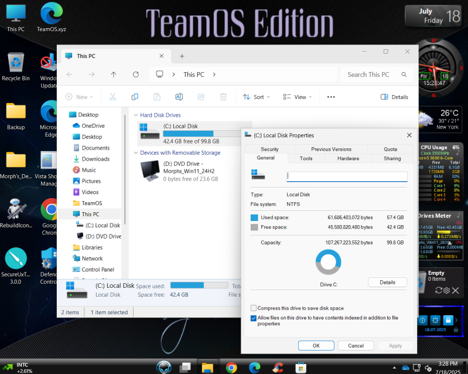Click the Copy icon in Explorer toolbar
The height and width of the screenshot is (374, 468).
(135, 97)
